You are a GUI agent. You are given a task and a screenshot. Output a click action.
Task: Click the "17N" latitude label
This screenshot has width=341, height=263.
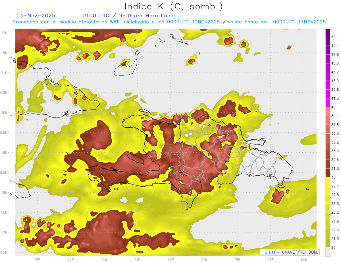pos(4,232)
